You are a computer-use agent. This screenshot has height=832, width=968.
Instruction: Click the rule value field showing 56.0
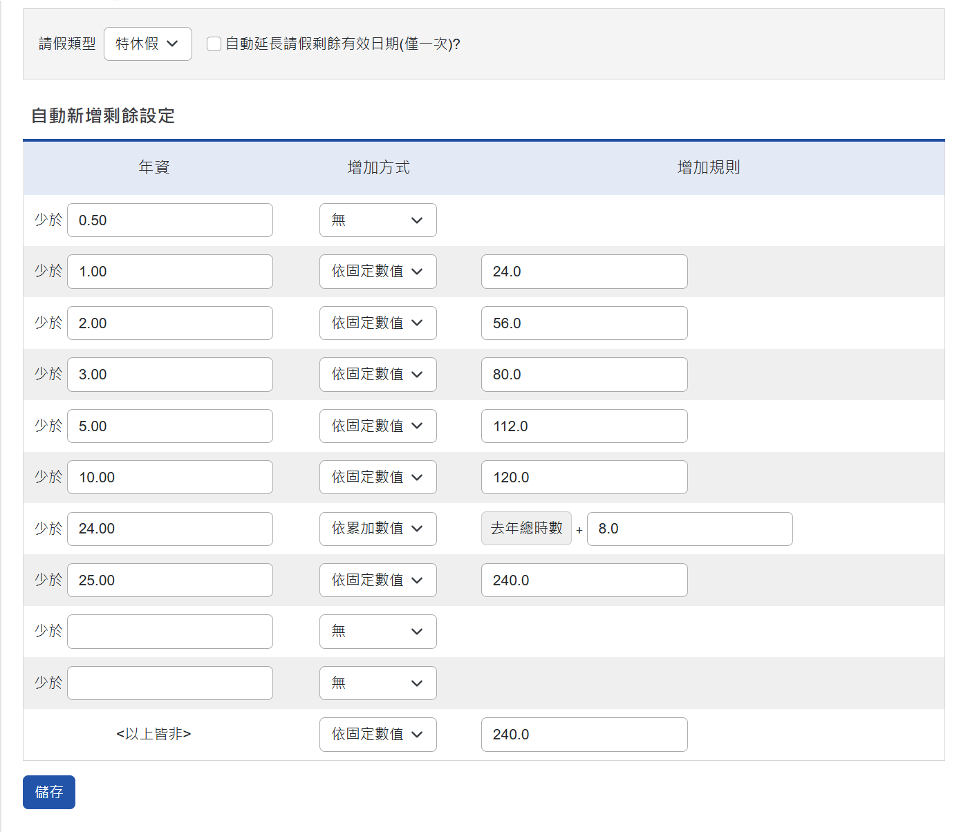click(x=584, y=323)
